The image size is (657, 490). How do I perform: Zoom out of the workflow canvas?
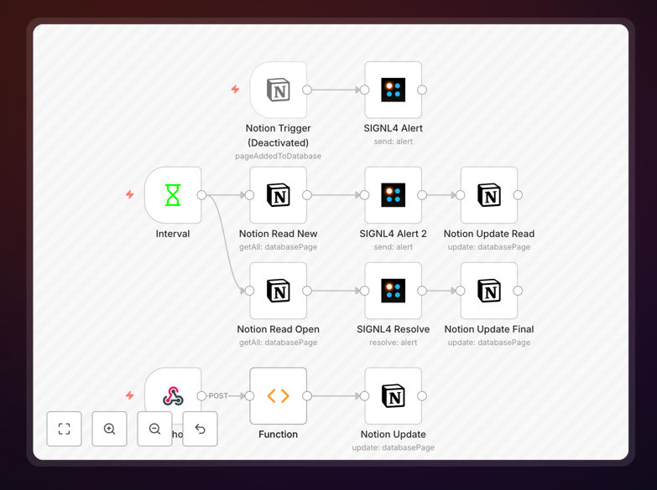(x=154, y=429)
